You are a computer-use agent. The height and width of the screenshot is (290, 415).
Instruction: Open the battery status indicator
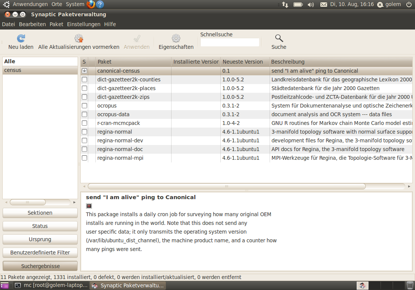pos(298,5)
